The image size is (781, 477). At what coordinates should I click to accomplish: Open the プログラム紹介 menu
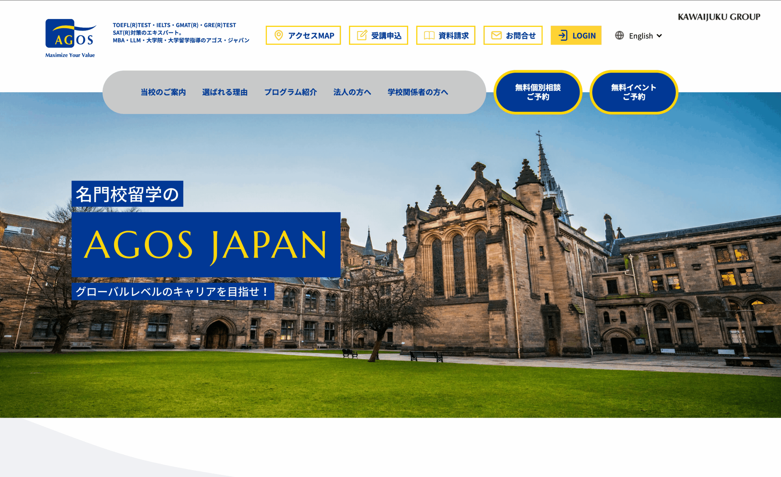tap(290, 92)
